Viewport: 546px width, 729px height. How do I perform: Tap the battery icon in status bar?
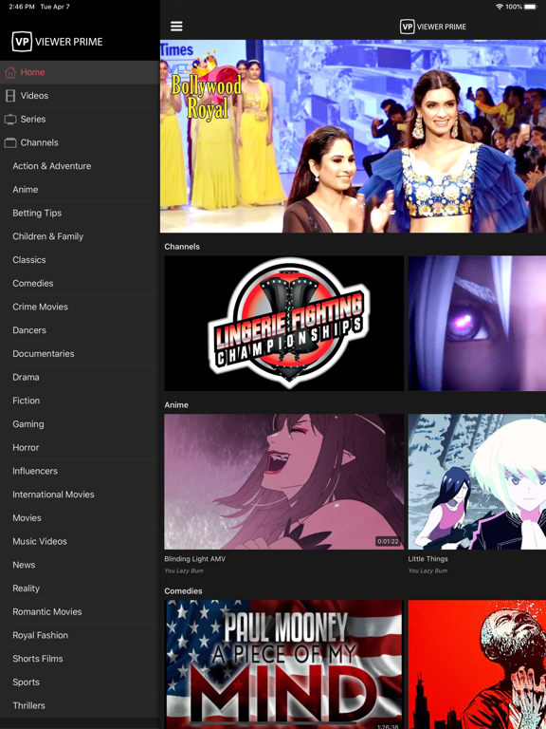[530, 7]
